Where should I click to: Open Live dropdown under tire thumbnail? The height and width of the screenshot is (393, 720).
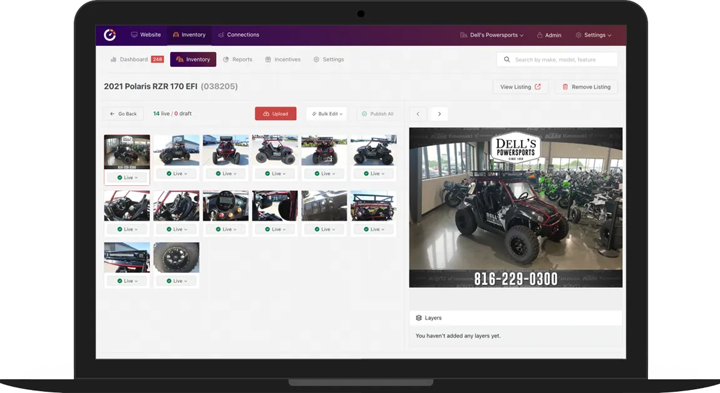(177, 281)
